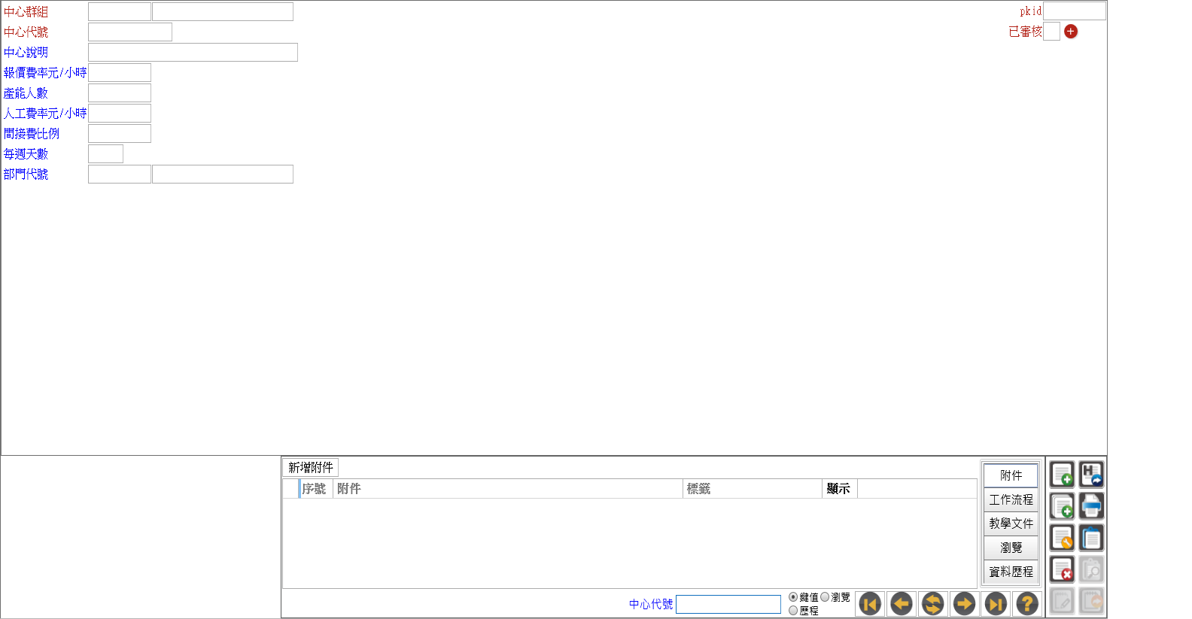Select the 瀏覽 radio button
1192x619 pixels.
(825, 597)
